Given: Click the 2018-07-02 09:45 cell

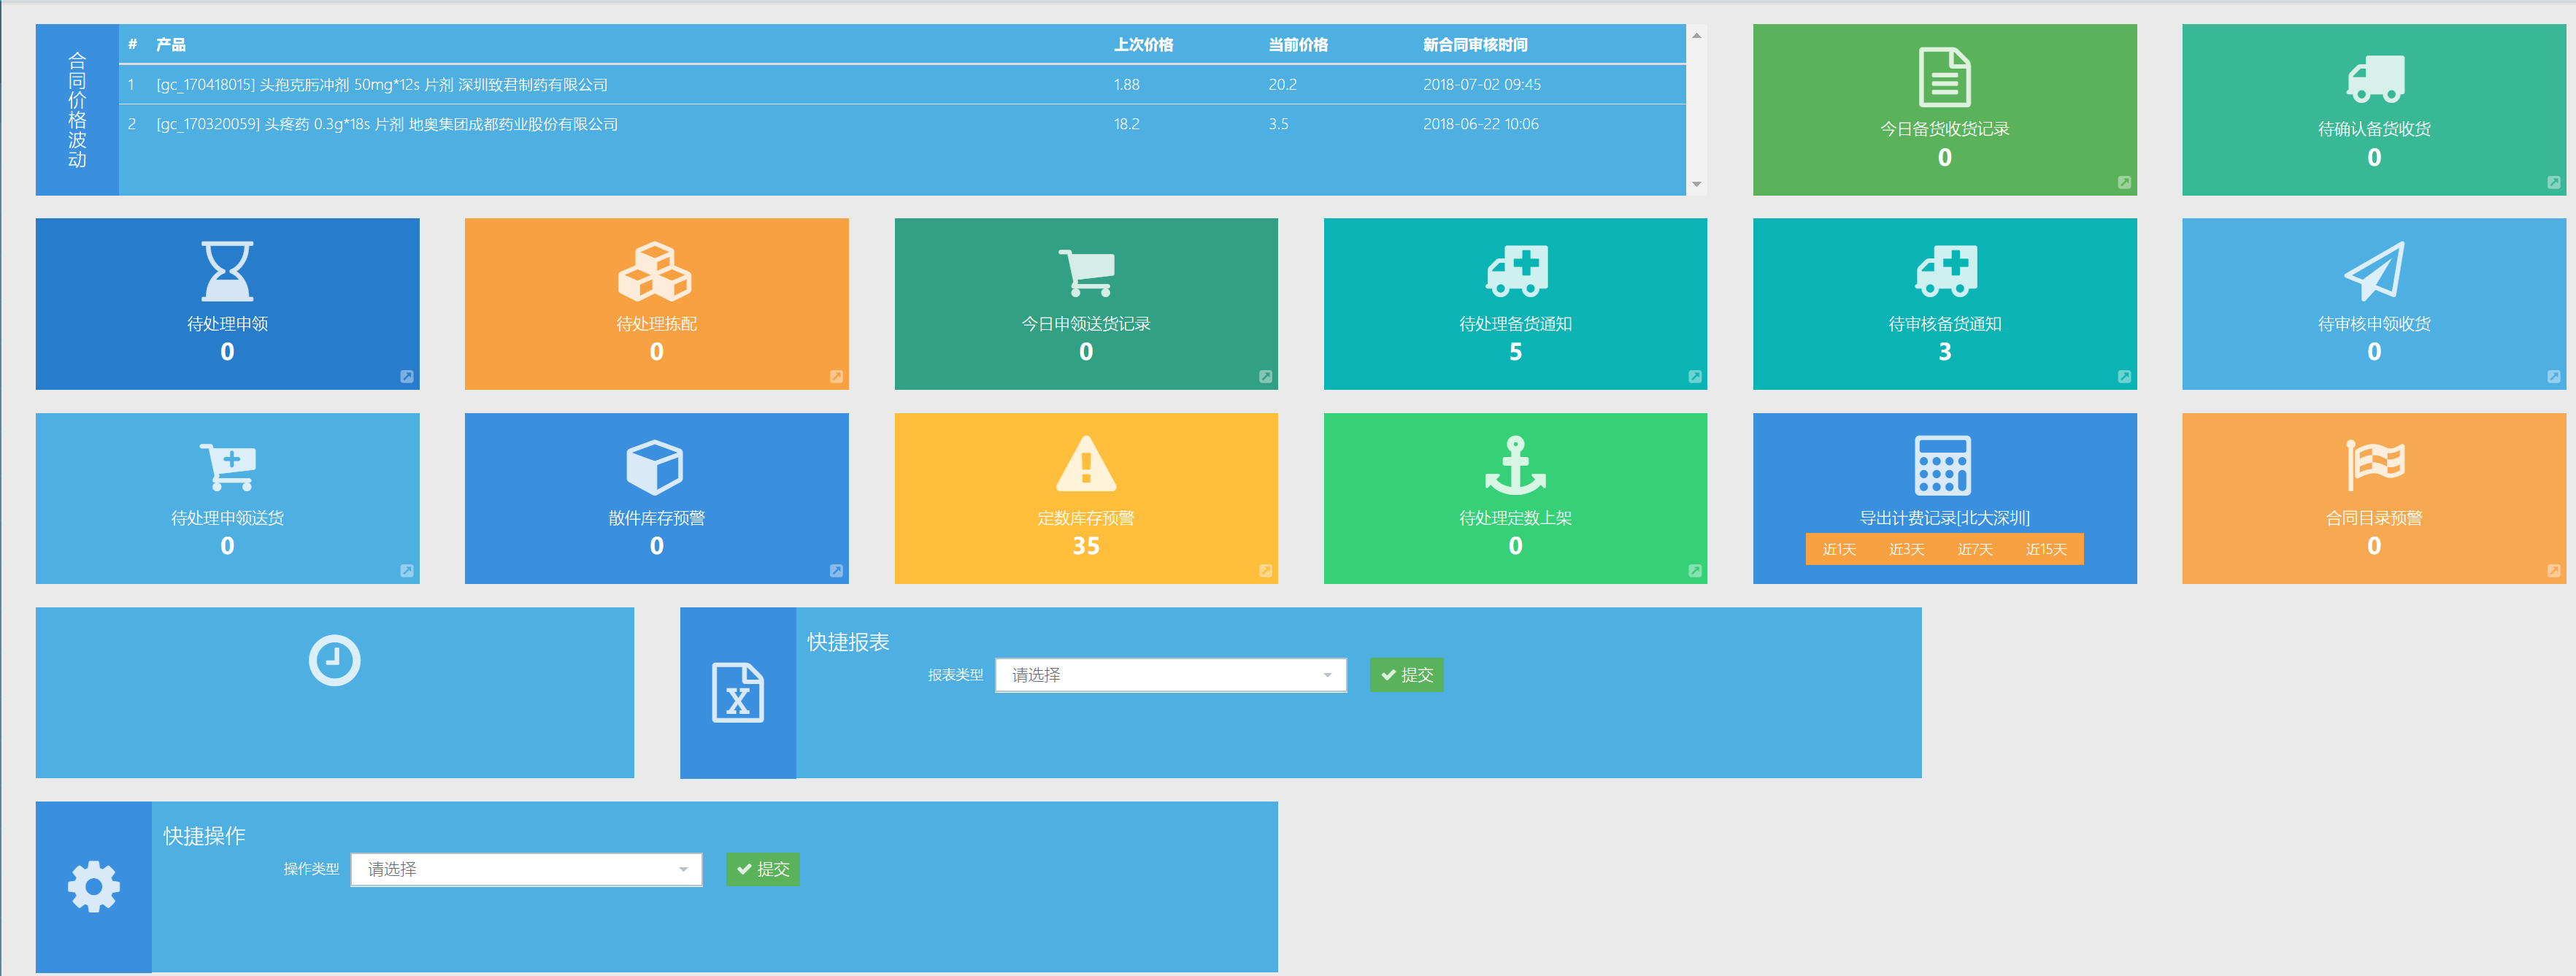Looking at the screenshot, I should (1482, 85).
